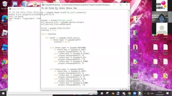The height and width of the screenshot is (96, 172).
Task: Show hidden system tray icons chevron
Action: click(x=145, y=93)
